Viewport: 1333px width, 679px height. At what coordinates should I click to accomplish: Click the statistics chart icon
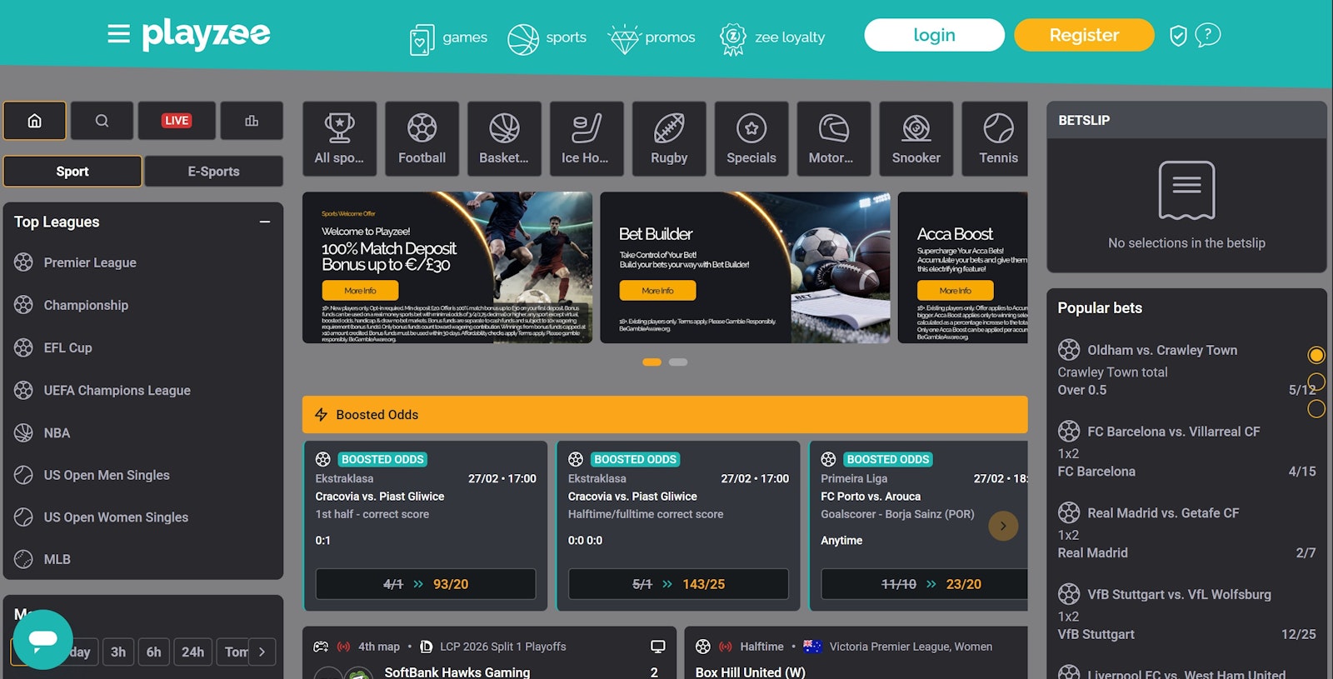(252, 121)
